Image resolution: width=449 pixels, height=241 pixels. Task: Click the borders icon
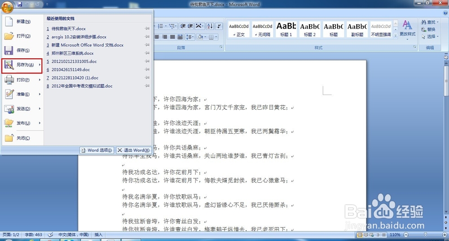(211, 37)
